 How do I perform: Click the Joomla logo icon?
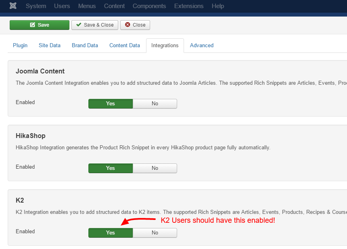pyautogui.click(x=13, y=6)
